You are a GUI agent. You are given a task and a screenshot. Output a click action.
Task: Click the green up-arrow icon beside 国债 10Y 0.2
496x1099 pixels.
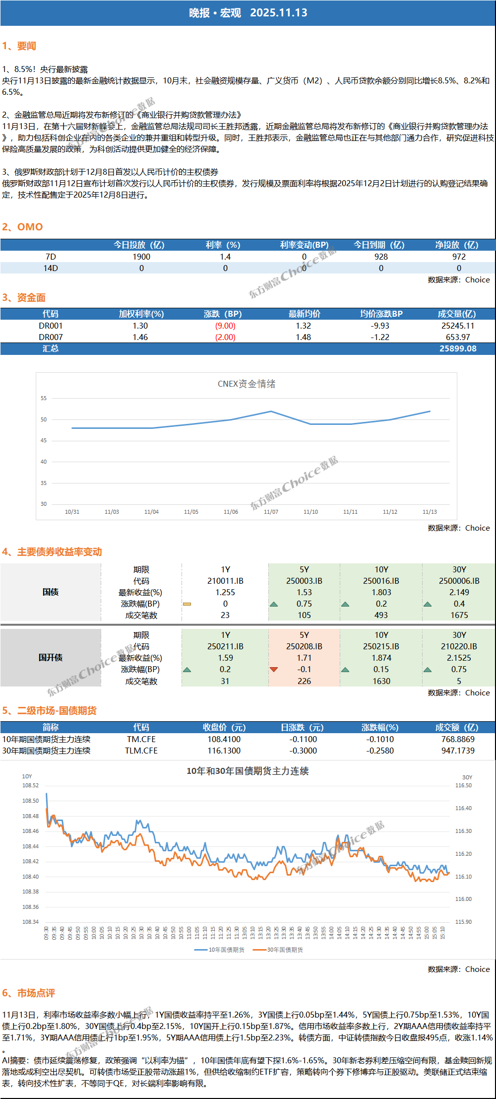click(345, 604)
